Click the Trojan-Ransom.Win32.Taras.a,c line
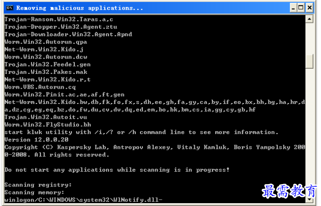The image size is (321, 206). [59, 19]
